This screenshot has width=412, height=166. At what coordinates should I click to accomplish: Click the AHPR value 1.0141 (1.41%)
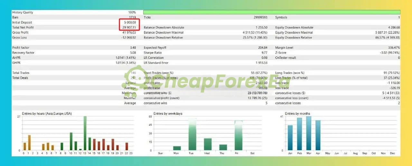click(x=126, y=58)
